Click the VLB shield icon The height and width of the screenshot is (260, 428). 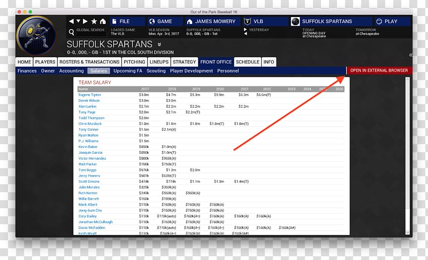pyautogui.click(x=247, y=21)
